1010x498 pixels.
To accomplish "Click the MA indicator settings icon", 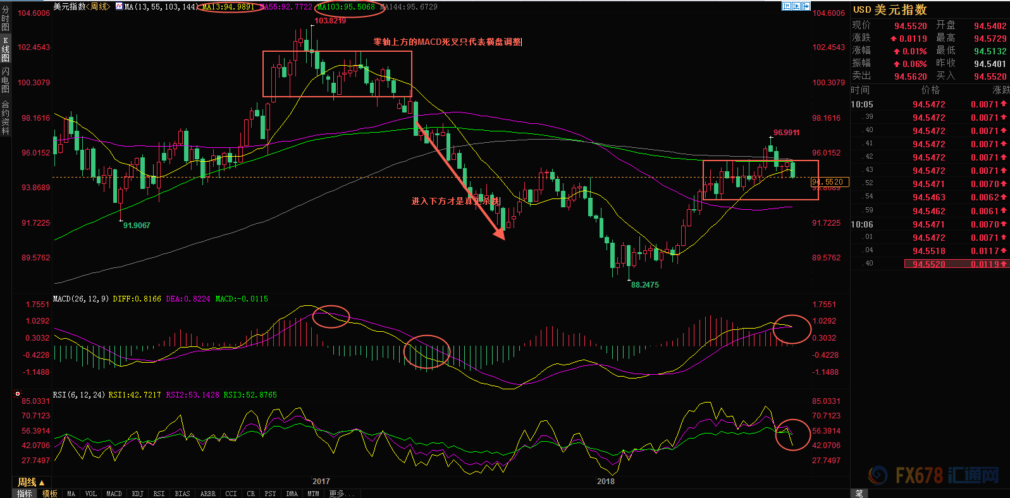I will pos(119,7).
